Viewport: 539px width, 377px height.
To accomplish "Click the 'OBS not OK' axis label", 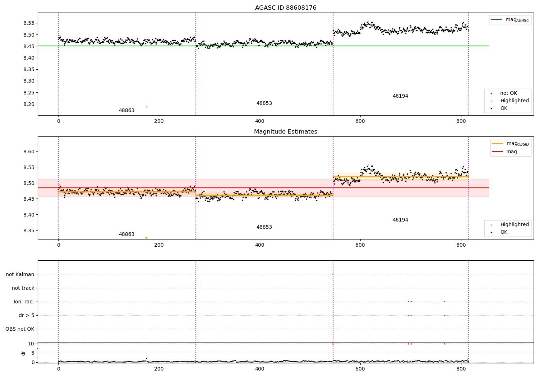I will [20, 329].
